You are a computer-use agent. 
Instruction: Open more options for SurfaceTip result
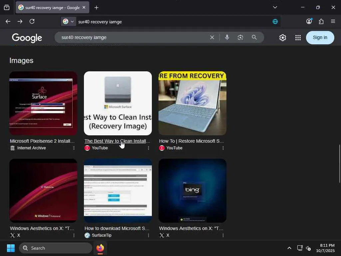pyautogui.click(x=149, y=235)
